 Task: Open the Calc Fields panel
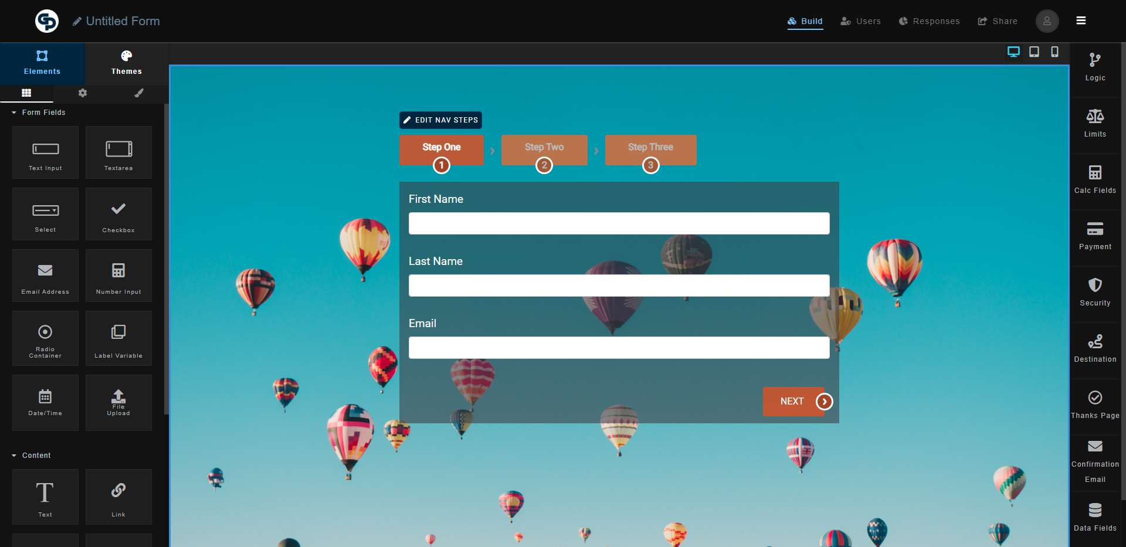coord(1095,180)
